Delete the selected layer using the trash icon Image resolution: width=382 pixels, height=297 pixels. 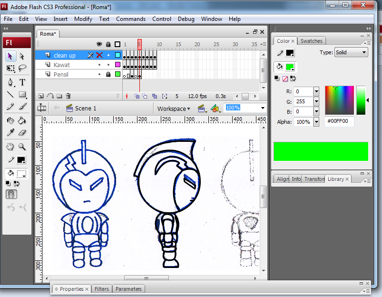(68, 95)
